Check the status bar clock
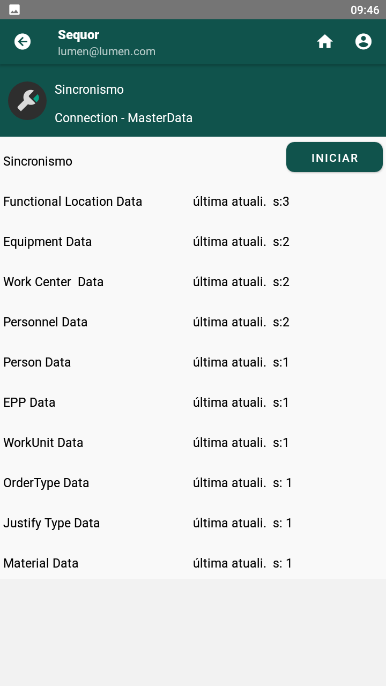This screenshot has width=386, height=686. pos(365,10)
